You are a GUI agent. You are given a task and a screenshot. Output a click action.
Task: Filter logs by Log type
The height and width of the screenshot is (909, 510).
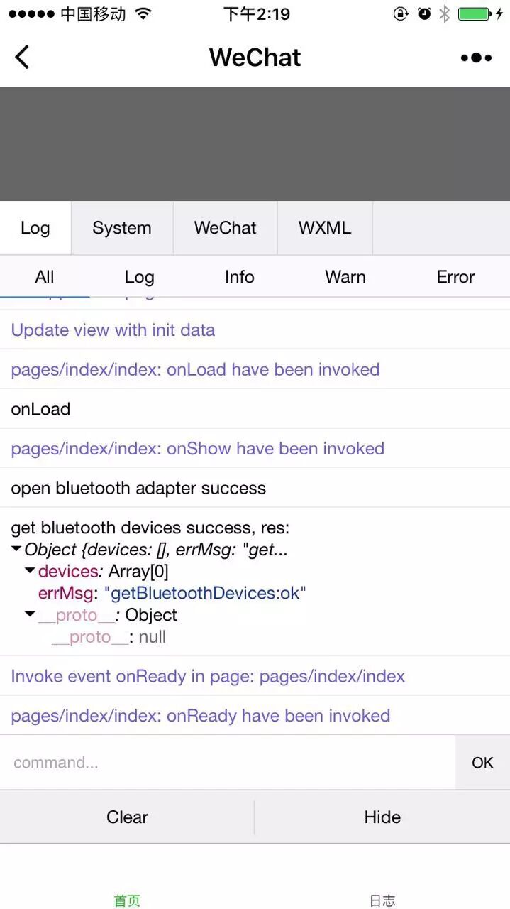tap(139, 277)
